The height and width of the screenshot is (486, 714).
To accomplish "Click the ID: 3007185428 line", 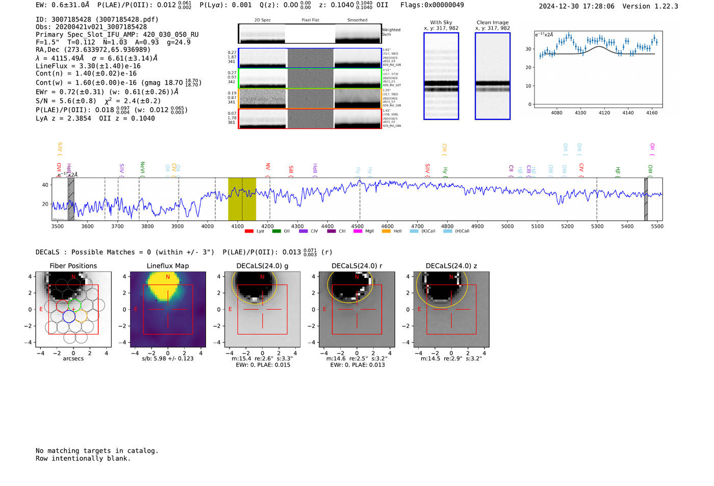I will click(97, 19).
